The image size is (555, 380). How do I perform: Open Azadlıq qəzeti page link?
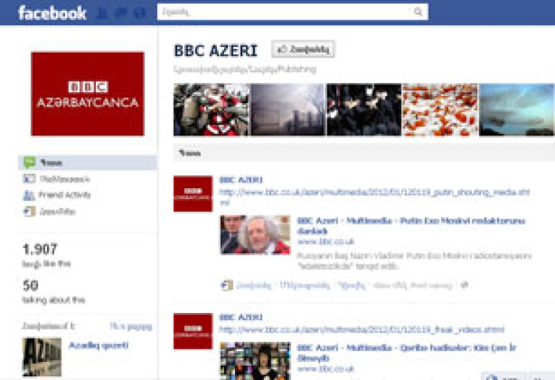coord(99,345)
